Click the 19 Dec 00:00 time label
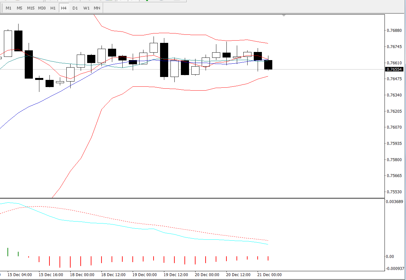406x280 pixels. 145,275
